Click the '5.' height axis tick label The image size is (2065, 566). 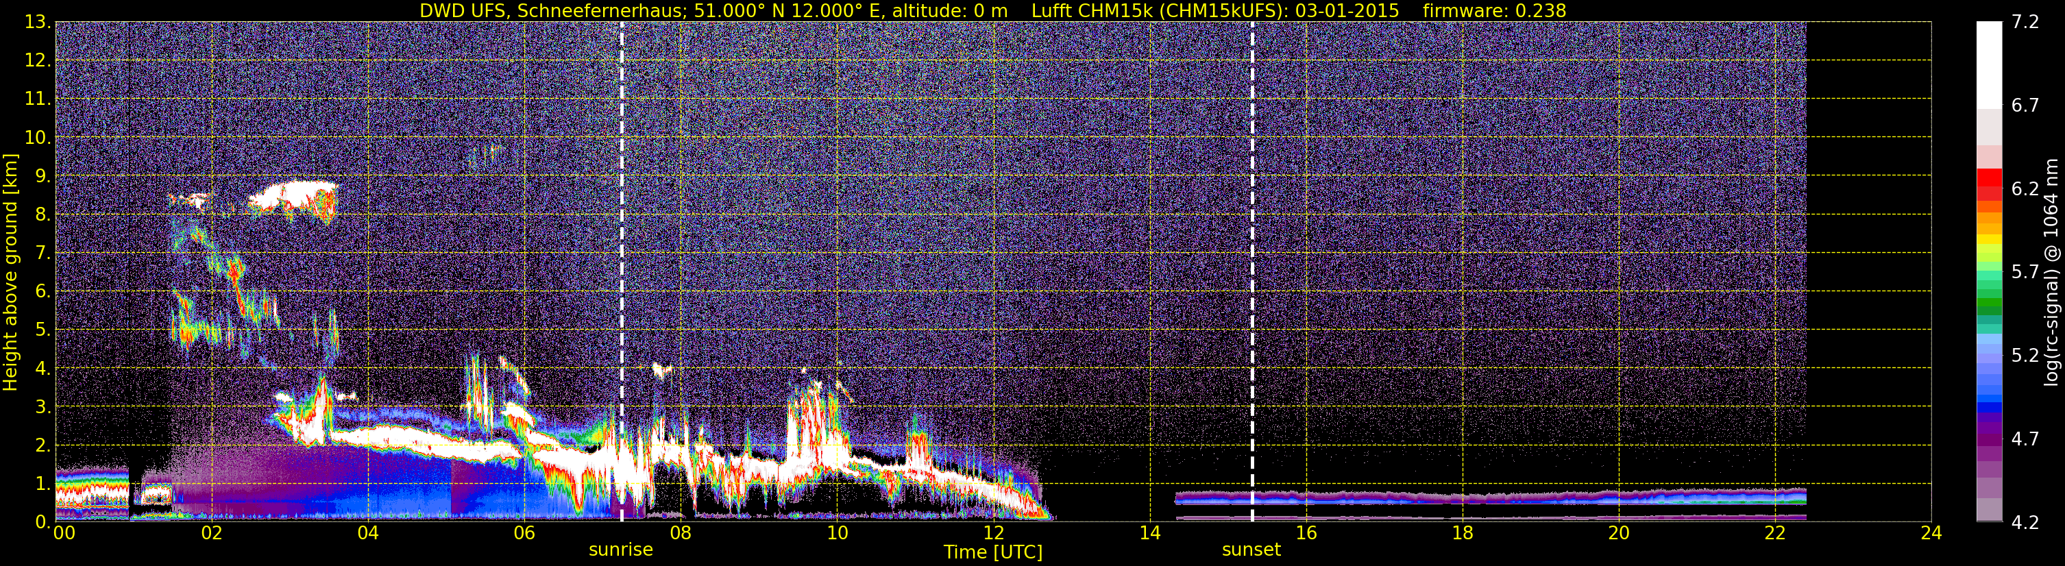point(42,330)
